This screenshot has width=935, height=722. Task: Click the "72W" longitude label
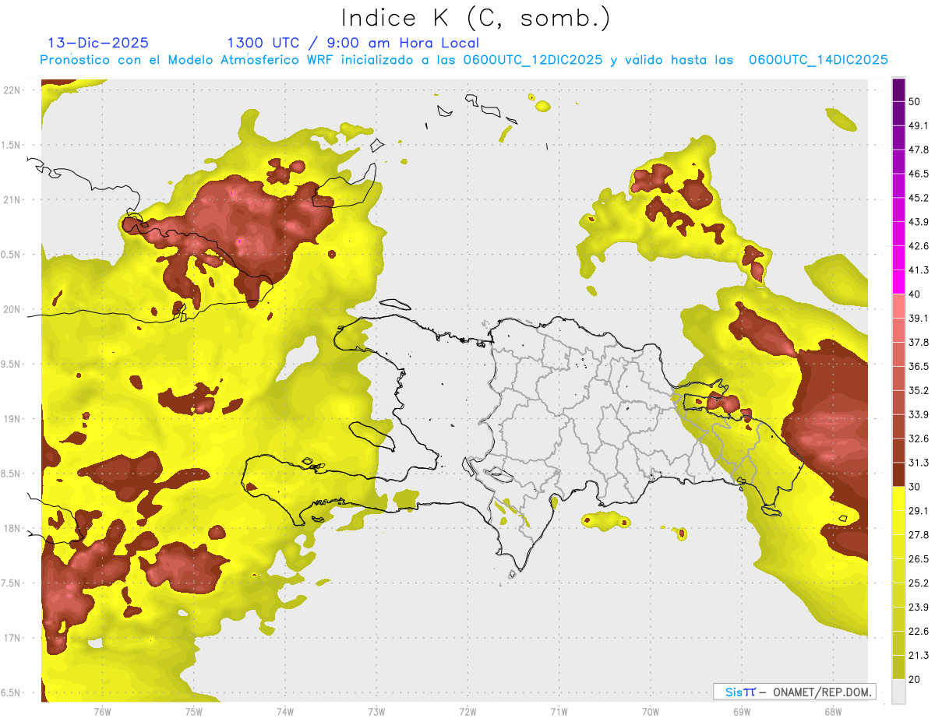tap(467, 711)
